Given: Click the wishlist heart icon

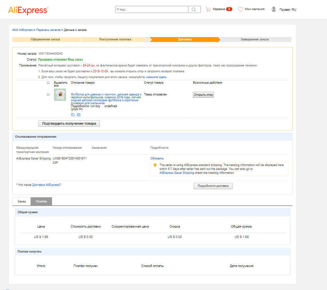Looking at the screenshot, I should pyautogui.click(x=241, y=9).
